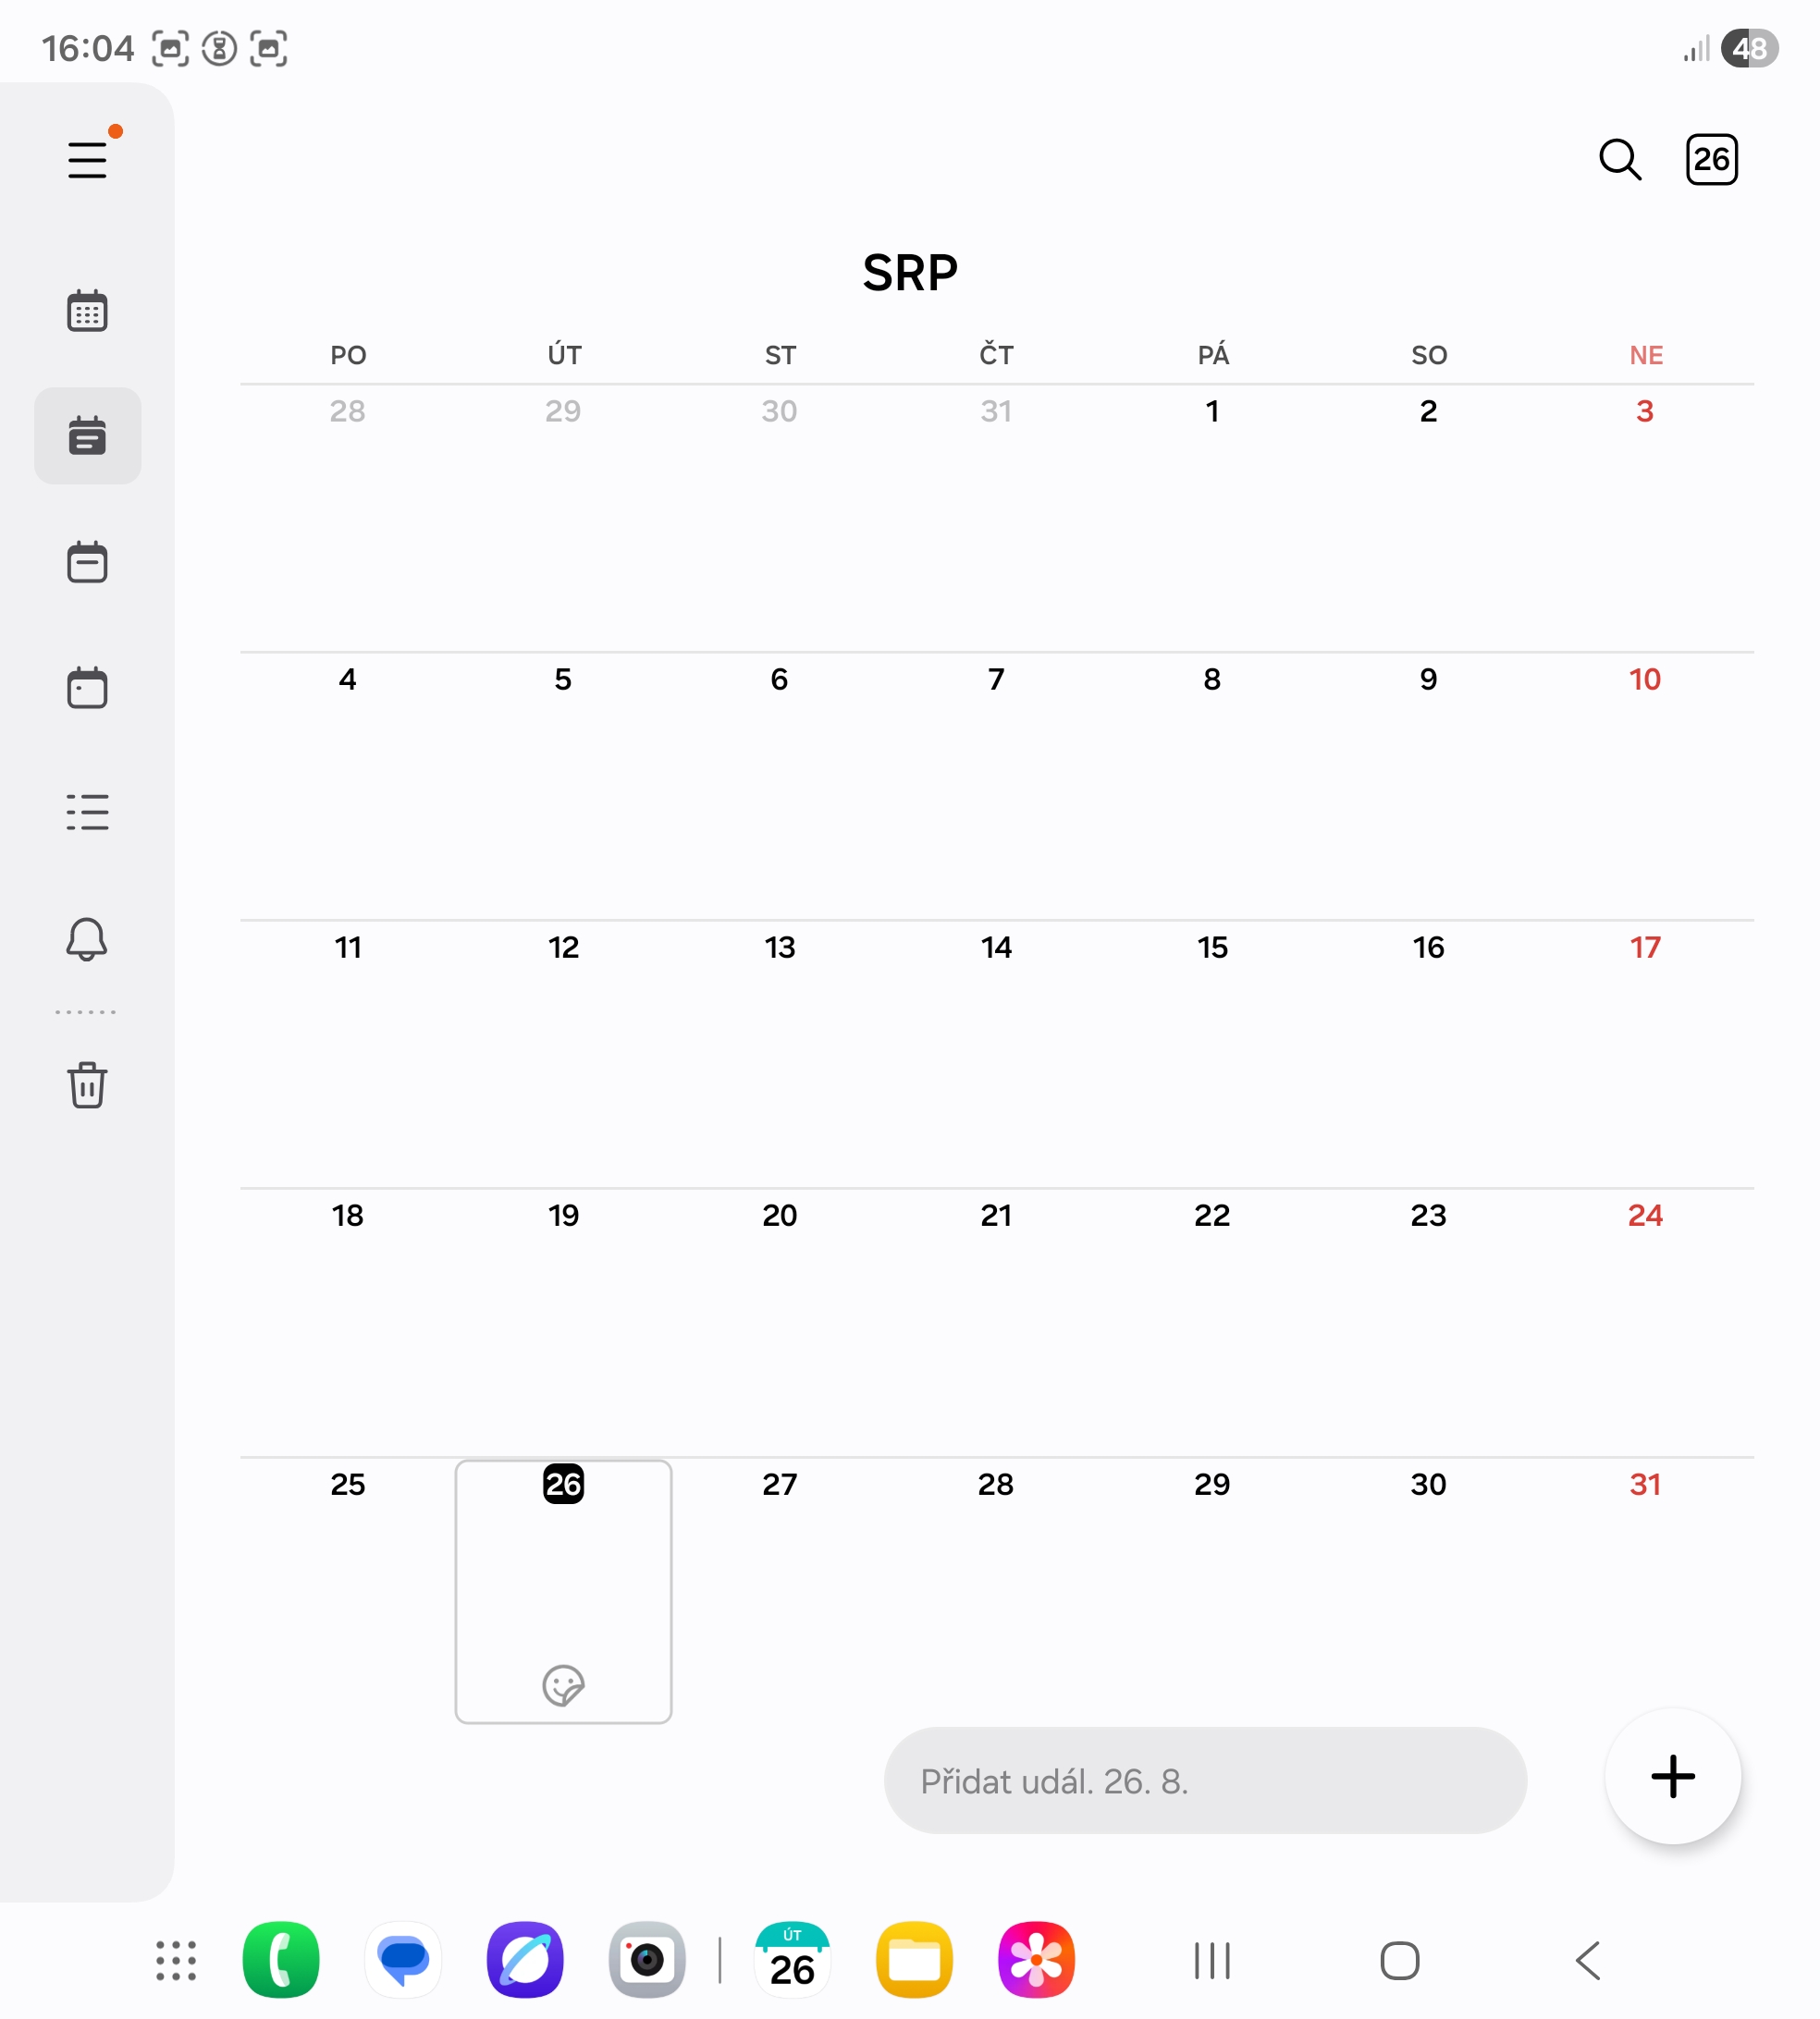Open the task list view
This screenshot has height=2019, width=1820.
[88, 813]
